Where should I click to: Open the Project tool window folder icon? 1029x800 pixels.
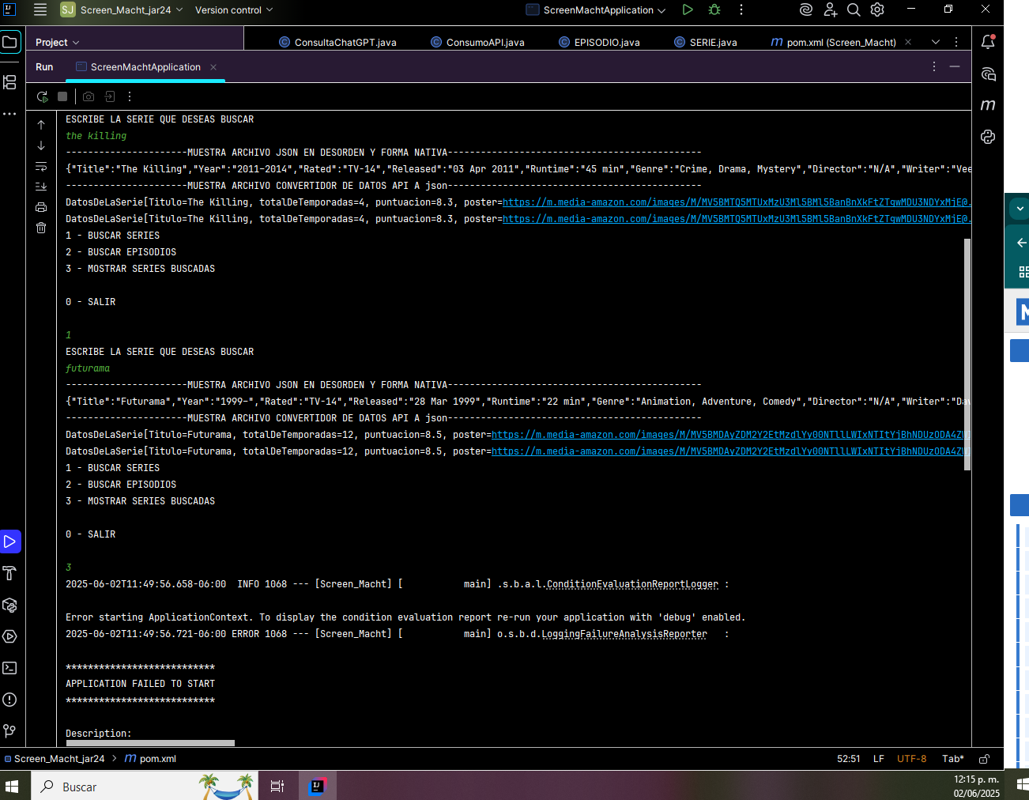point(9,42)
